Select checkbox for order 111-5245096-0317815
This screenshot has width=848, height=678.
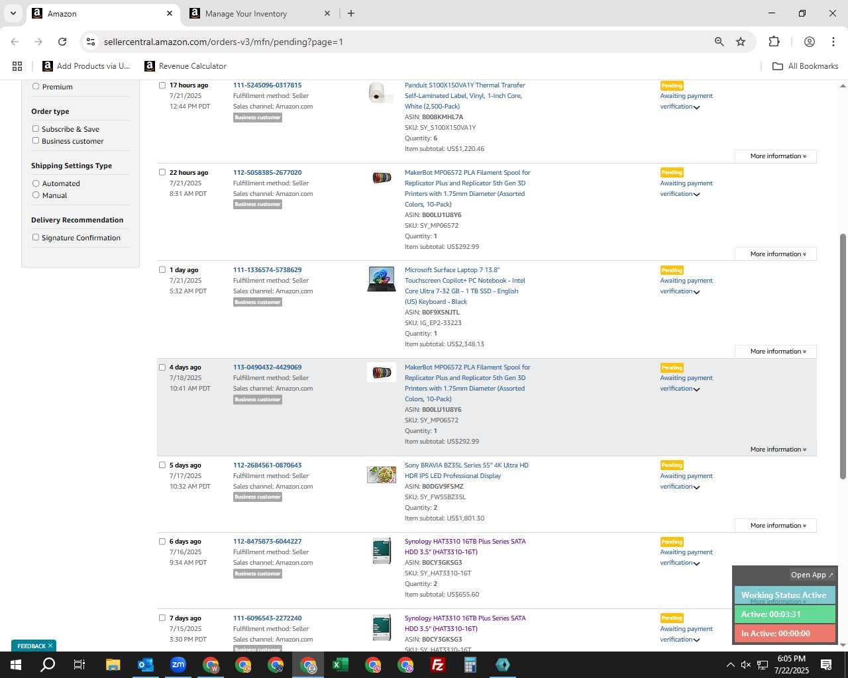tap(162, 85)
